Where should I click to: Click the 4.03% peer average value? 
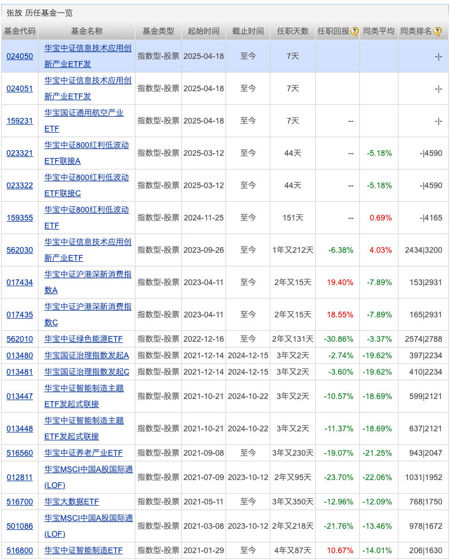pyautogui.click(x=381, y=250)
